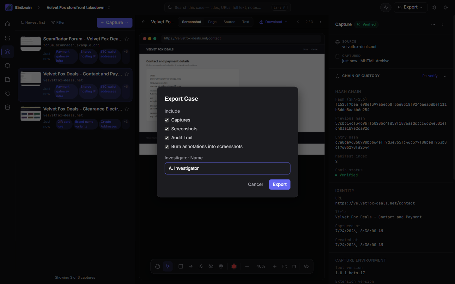
Task: Pick the red annotation color swatch
Action: (x=234, y=266)
